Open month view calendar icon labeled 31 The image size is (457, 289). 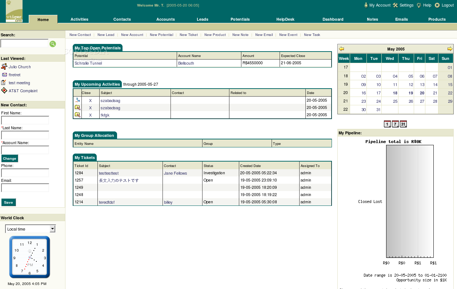click(x=403, y=124)
